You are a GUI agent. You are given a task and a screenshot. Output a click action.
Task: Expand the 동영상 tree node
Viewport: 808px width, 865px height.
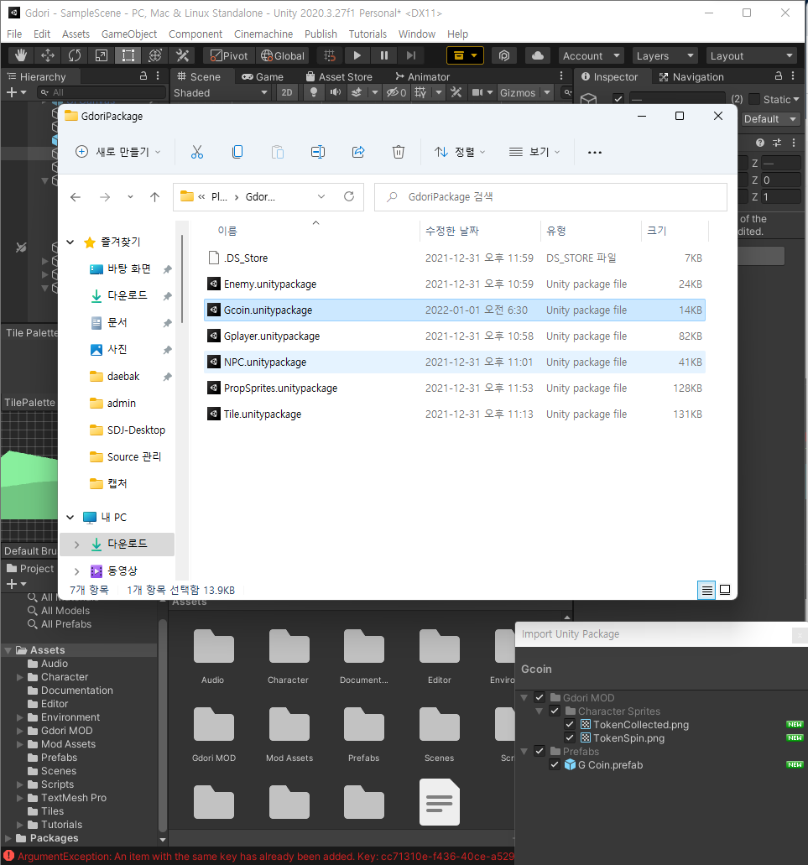[x=76, y=571]
